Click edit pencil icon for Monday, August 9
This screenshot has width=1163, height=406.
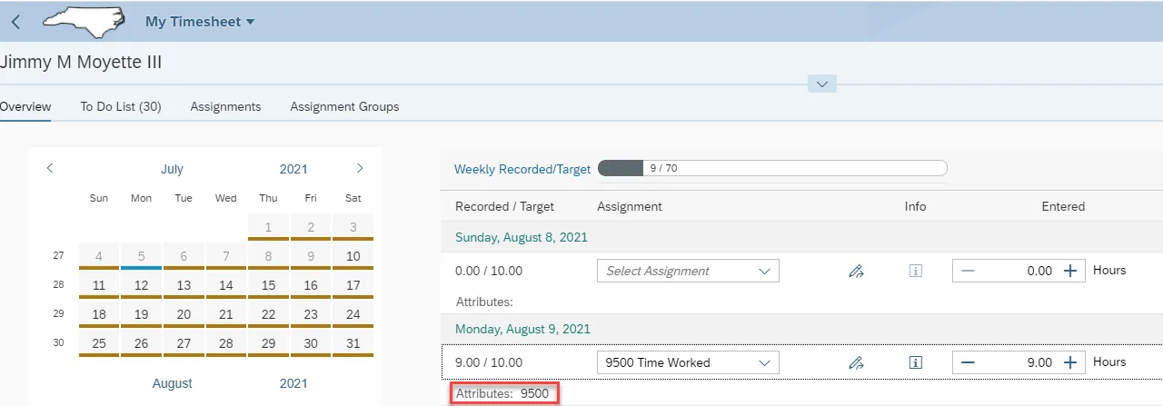[x=855, y=362]
